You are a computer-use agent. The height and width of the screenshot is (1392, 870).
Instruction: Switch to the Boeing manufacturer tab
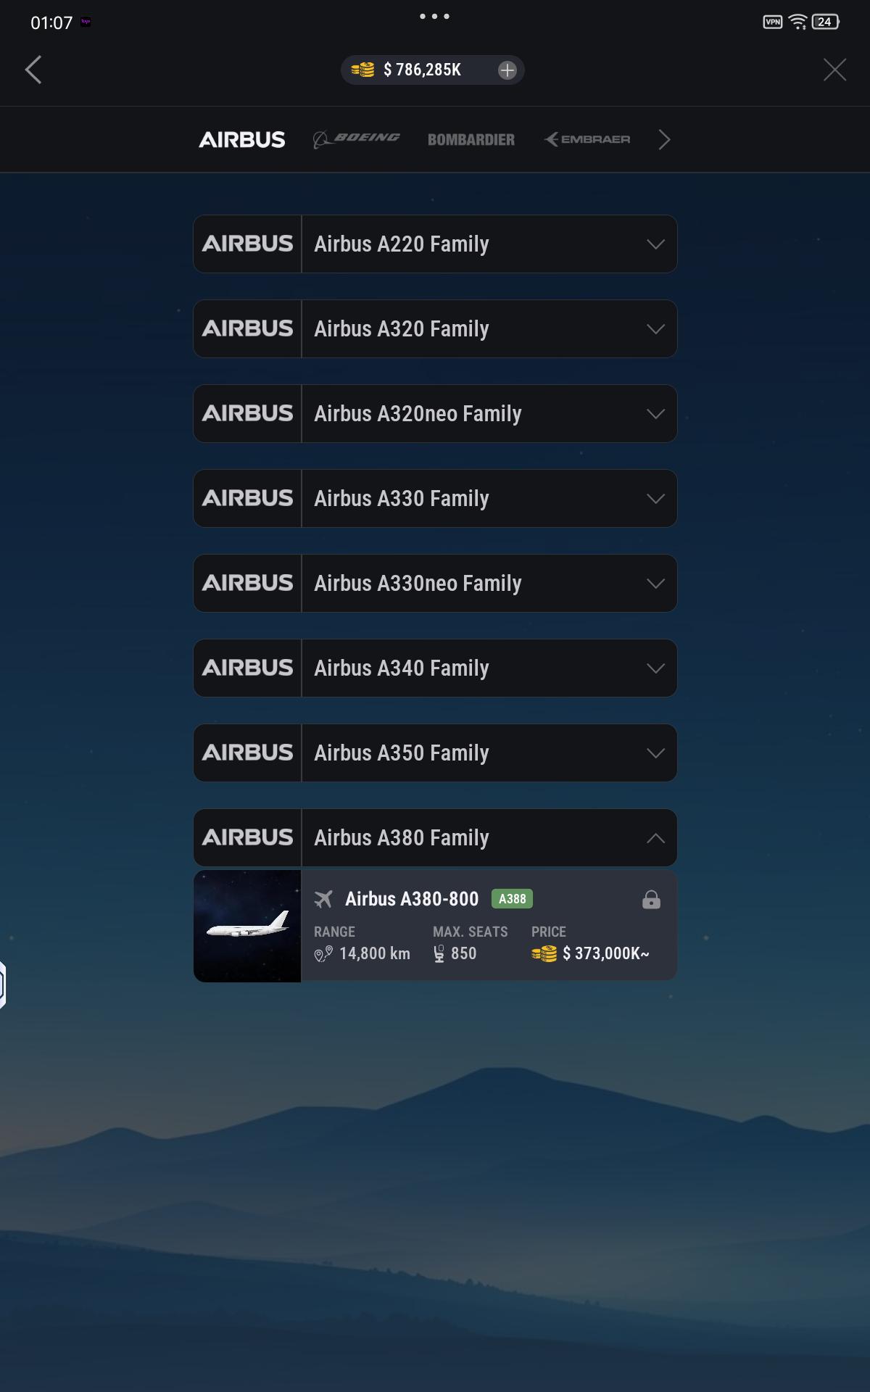coord(356,139)
